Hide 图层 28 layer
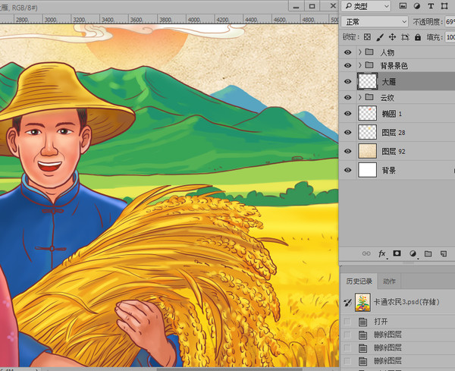This screenshot has height=371, width=455. 347,132
